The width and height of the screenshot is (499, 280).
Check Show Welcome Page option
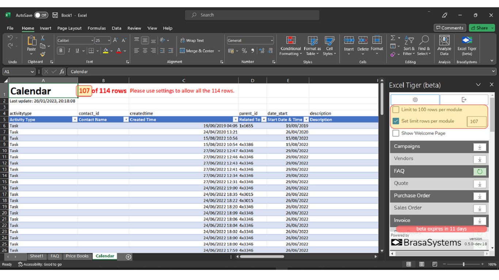[396, 133]
